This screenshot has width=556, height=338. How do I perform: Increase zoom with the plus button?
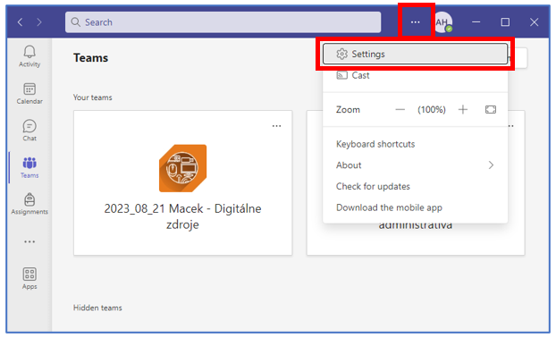(x=463, y=110)
